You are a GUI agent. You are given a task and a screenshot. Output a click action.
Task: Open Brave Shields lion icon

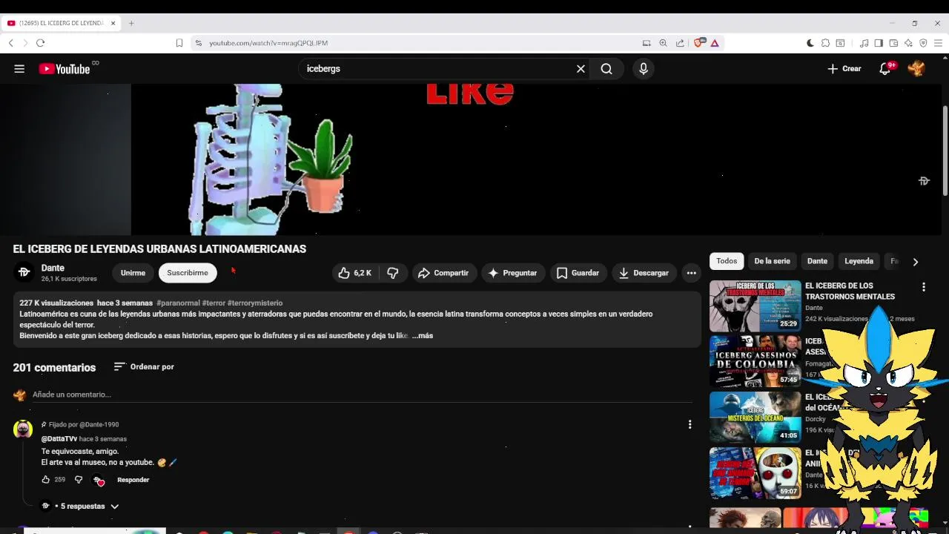point(698,43)
